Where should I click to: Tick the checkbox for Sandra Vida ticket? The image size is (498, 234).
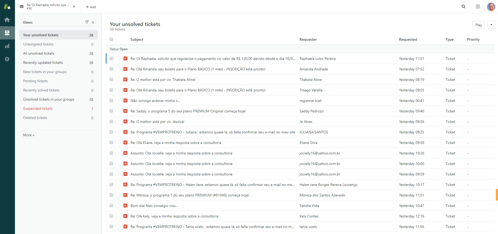111,206
